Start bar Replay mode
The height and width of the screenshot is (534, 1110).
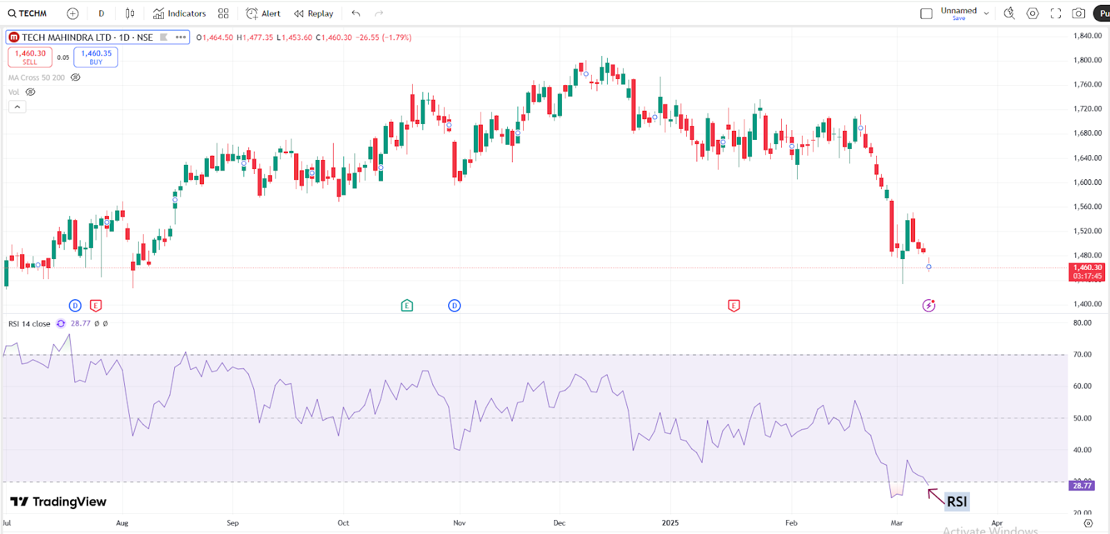[x=314, y=13]
